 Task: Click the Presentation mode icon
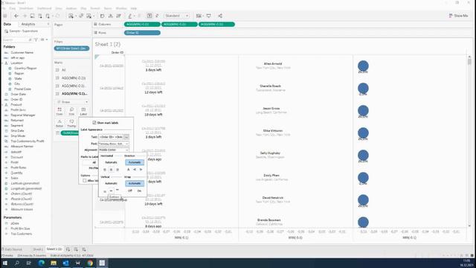point(208,16)
